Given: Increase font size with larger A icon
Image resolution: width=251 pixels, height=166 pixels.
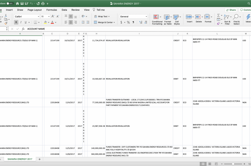Looking at the screenshot, I should [53, 16].
